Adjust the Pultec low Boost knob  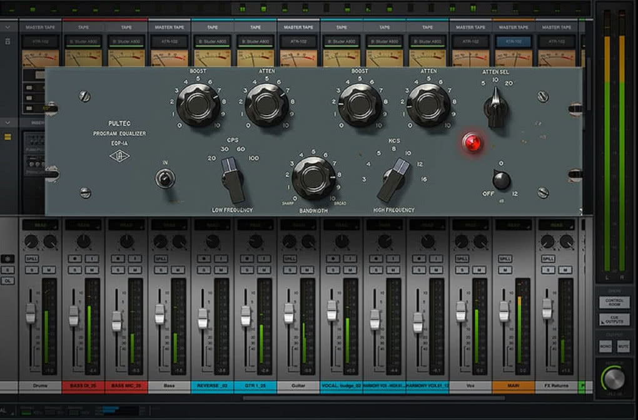[198, 105]
